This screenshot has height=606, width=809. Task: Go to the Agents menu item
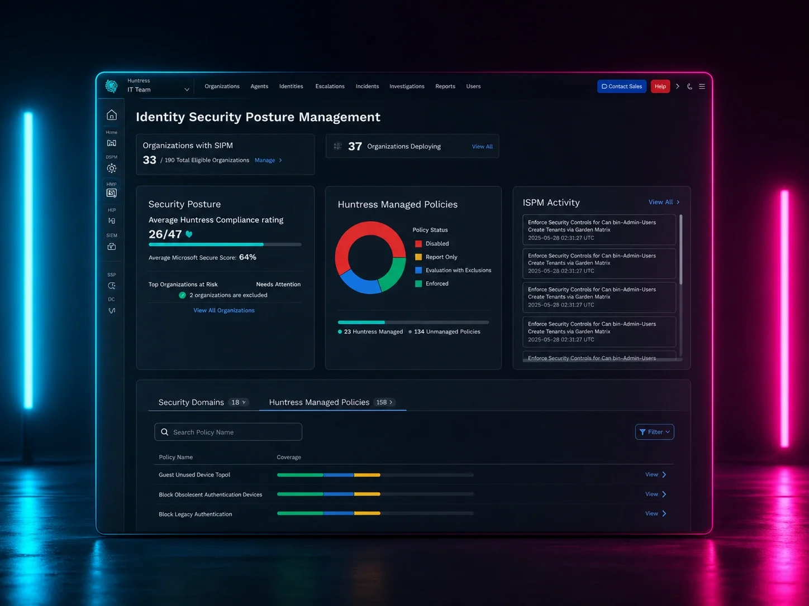[259, 86]
